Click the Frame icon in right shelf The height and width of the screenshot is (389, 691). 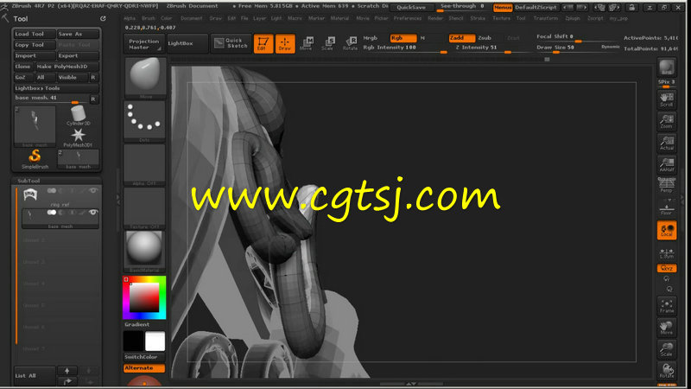tap(666, 306)
